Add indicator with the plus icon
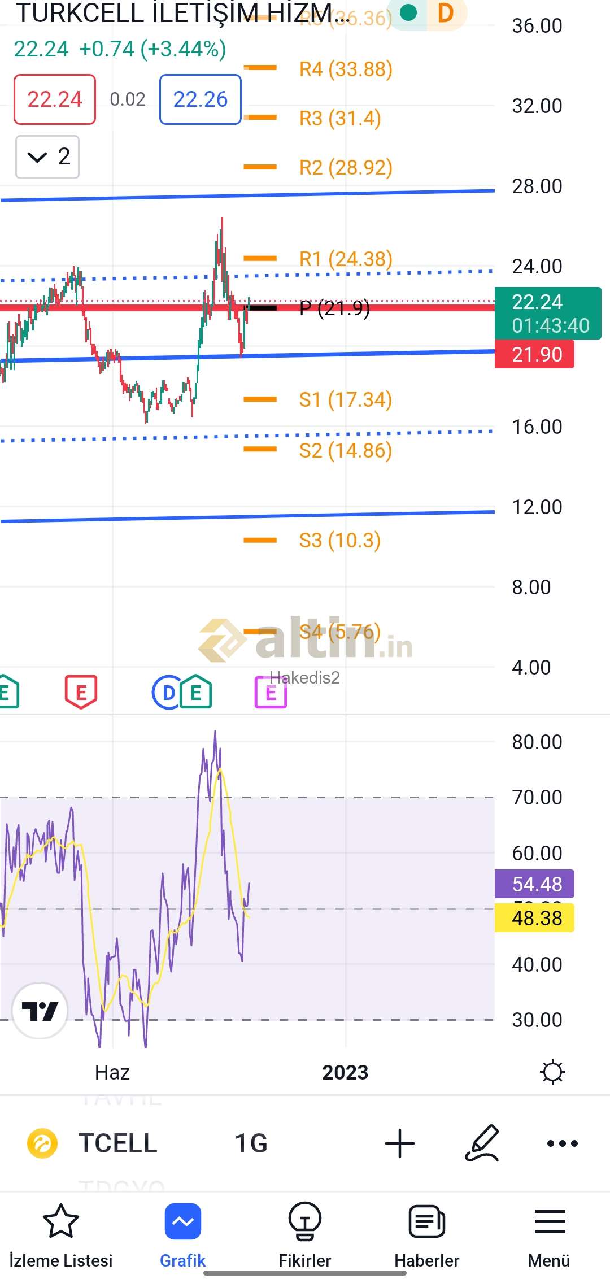This screenshot has height=1279, width=610. (400, 1143)
